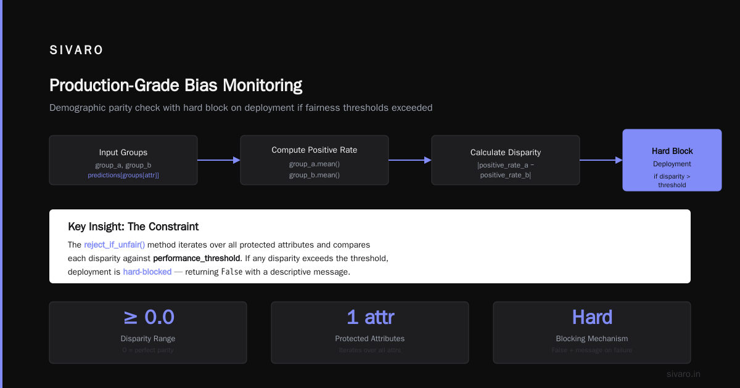
Task: Select the Calculate Disparity box
Action: pyautogui.click(x=506, y=160)
